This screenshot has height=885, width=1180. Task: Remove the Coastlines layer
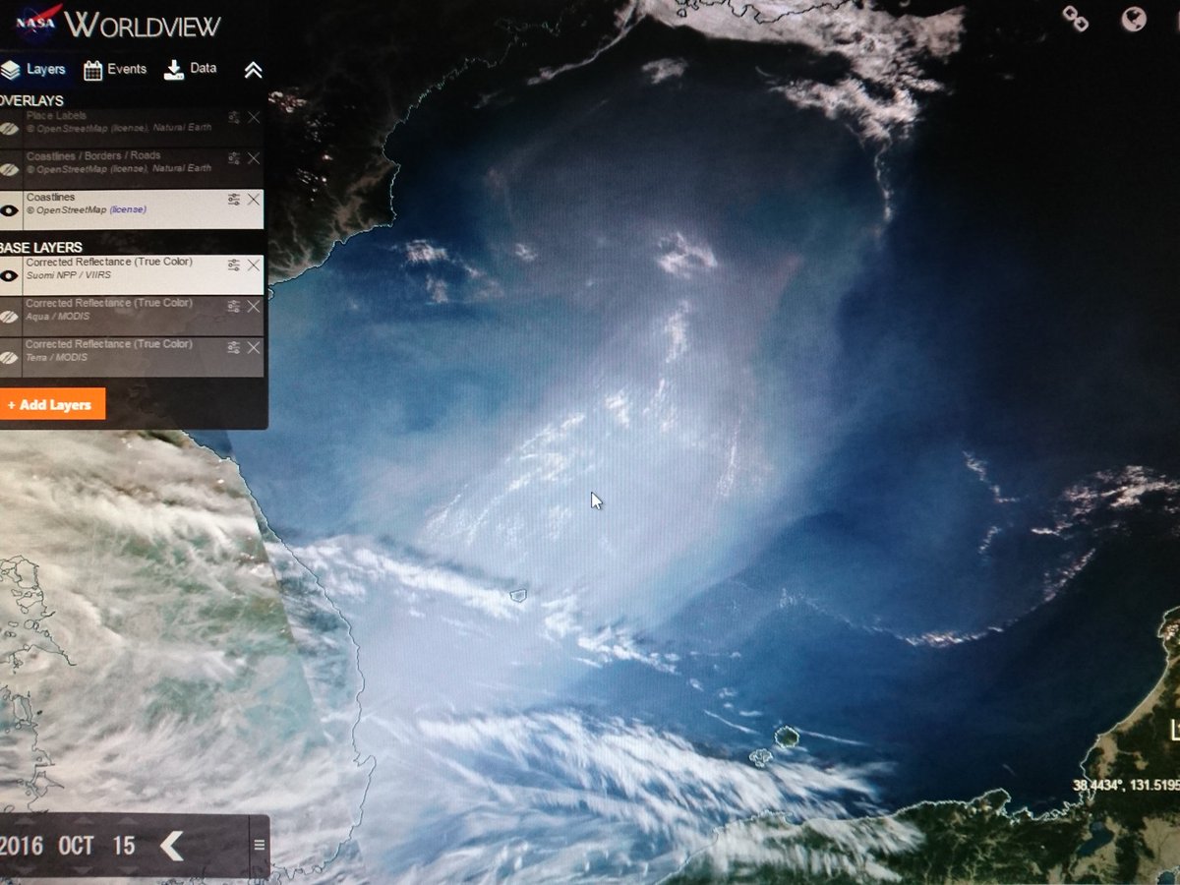pyautogui.click(x=254, y=200)
